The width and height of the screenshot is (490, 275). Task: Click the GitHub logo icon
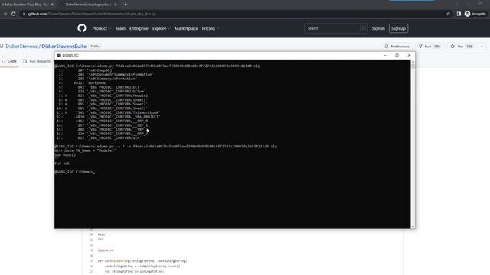pos(82,28)
